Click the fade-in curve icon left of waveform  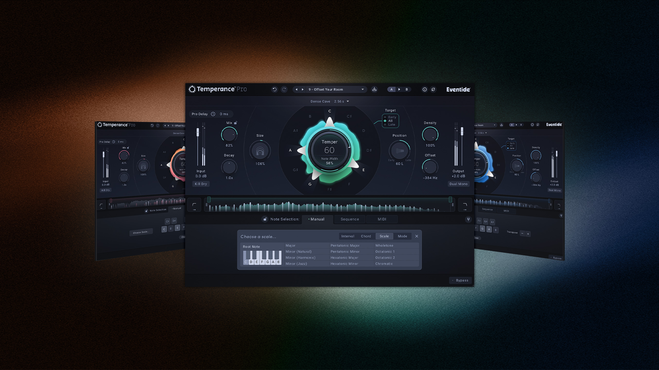(194, 205)
